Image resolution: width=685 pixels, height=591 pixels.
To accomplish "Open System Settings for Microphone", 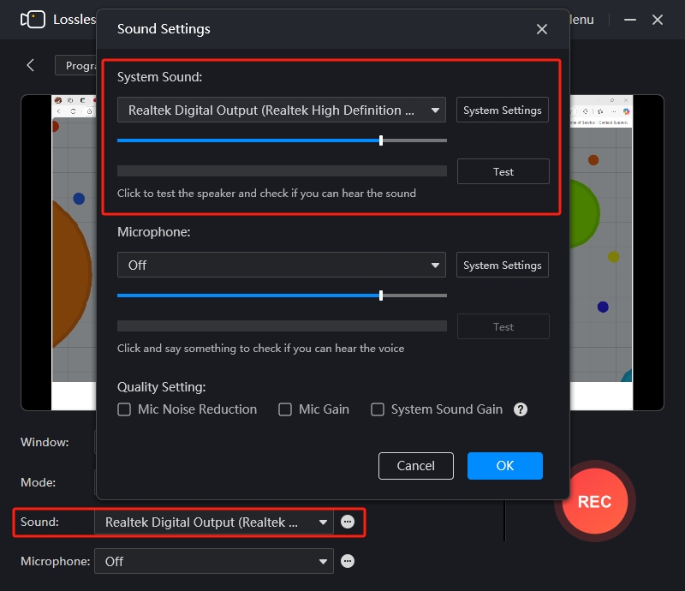I will point(503,265).
